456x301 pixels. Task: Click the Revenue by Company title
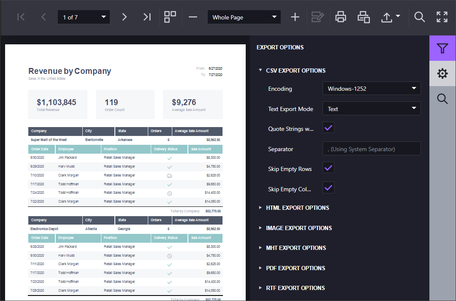point(70,71)
